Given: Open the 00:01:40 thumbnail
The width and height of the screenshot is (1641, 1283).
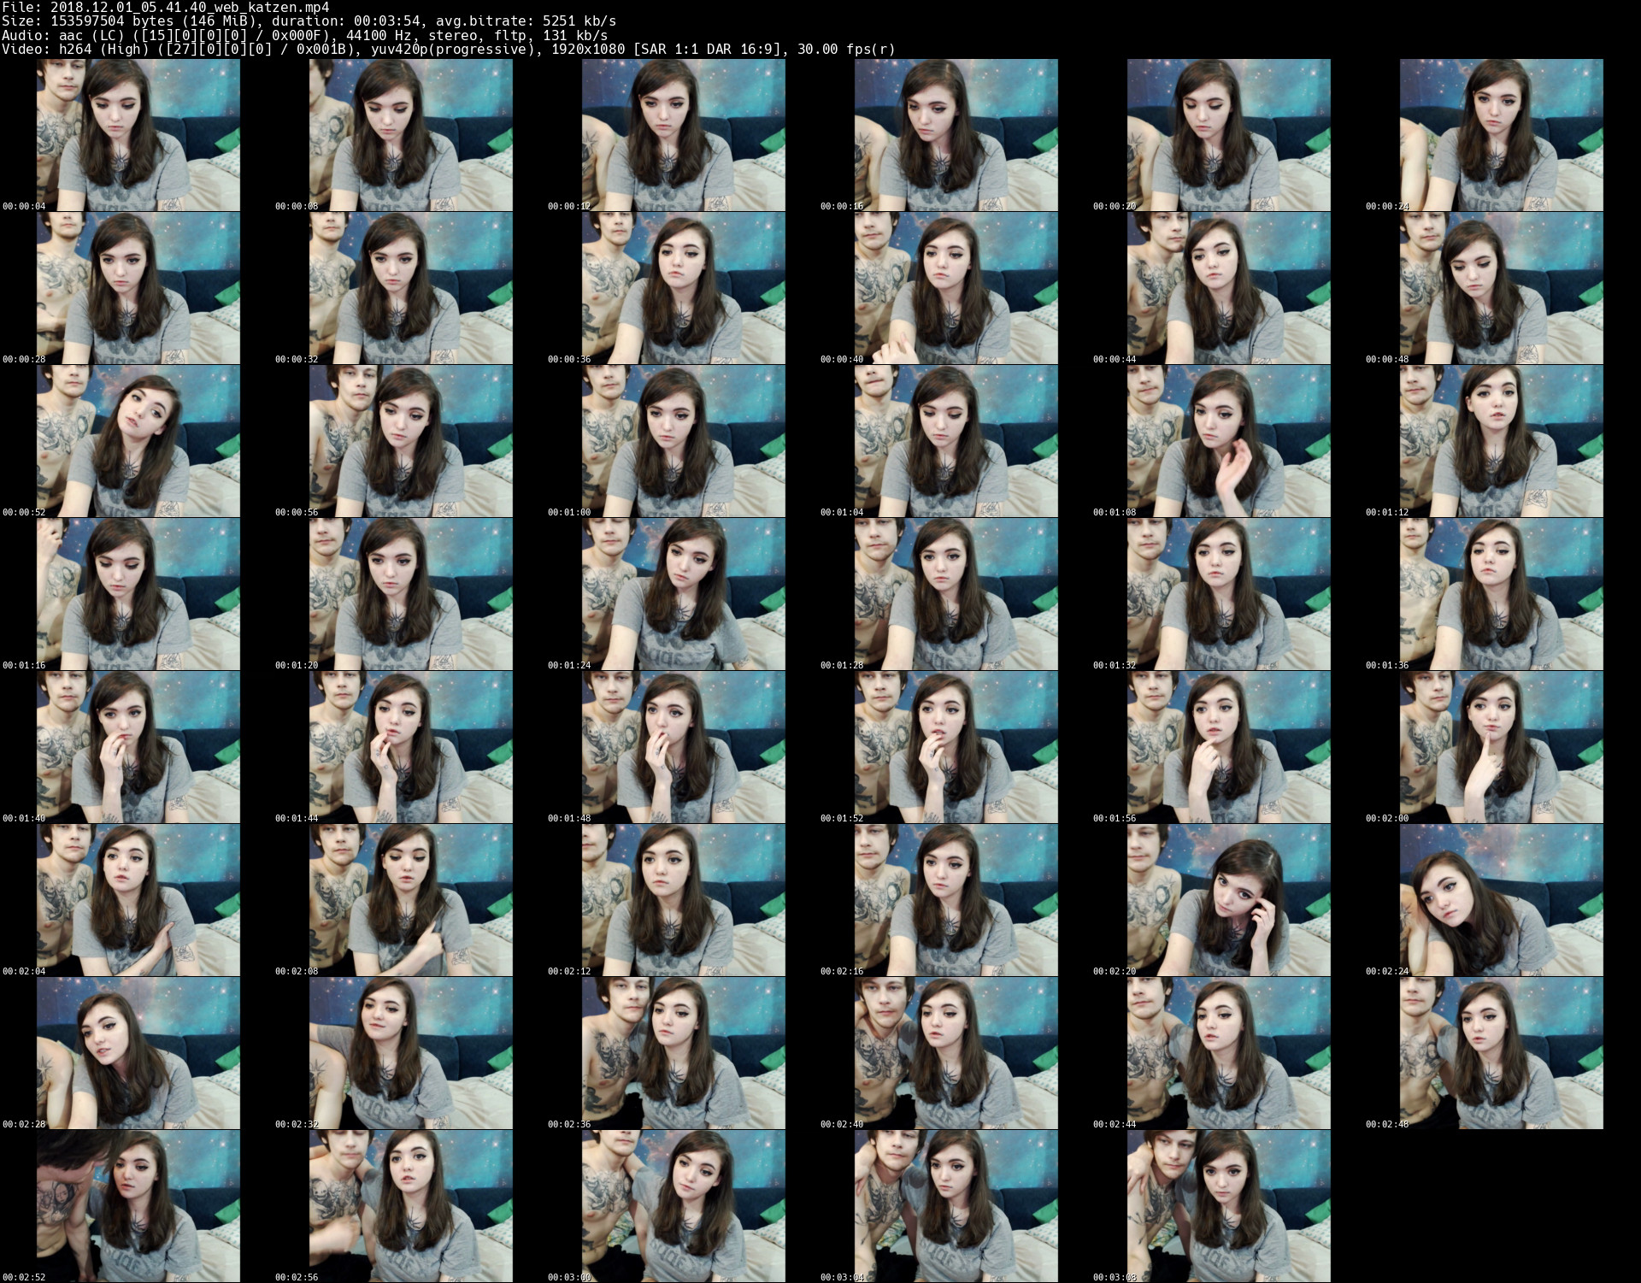Looking at the screenshot, I should 138,747.
